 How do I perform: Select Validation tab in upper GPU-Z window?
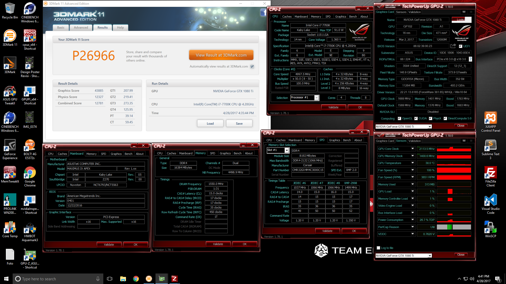click(x=415, y=12)
